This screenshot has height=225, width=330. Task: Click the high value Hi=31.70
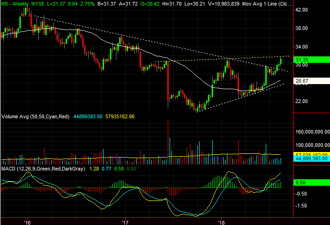coord(172,4)
